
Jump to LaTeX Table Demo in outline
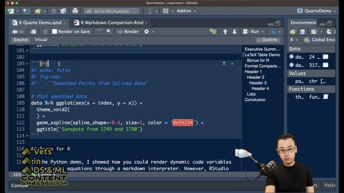[262, 55]
